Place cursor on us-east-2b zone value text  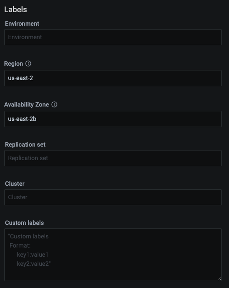(x=22, y=119)
